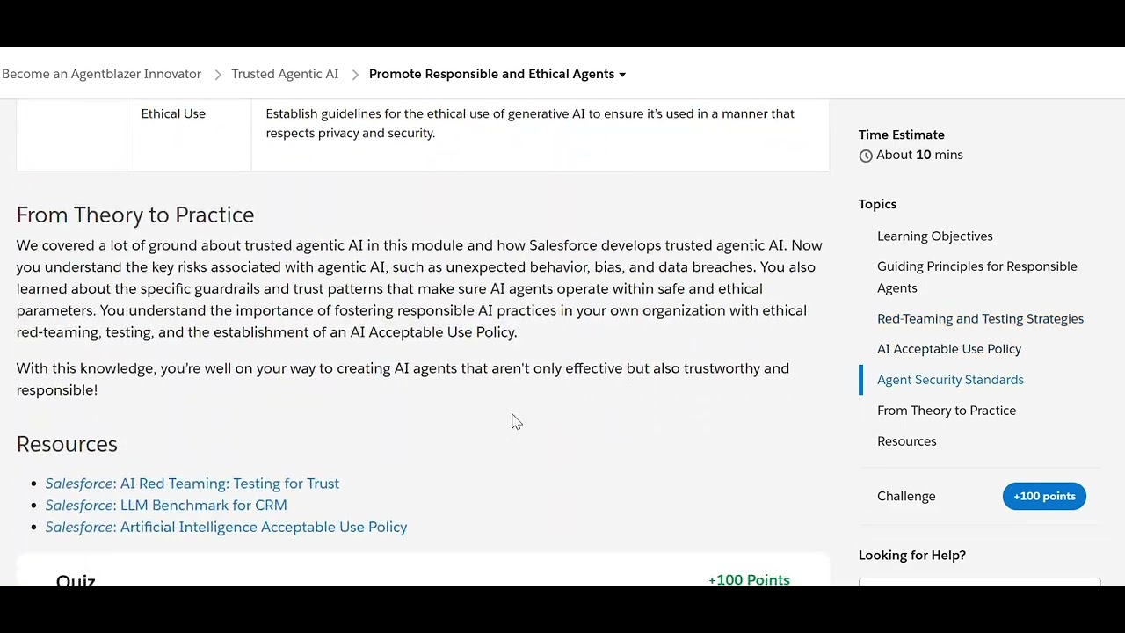Click the Quiz heading
Viewport: 1125px width, 633px height.
point(76,579)
